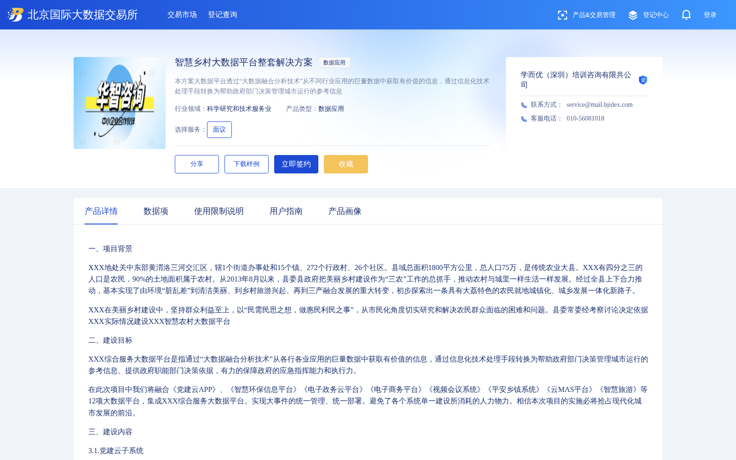Click the product title 智慧乡村大数据平台整套解决方案
The height and width of the screenshot is (460, 736).
click(244, 63)
